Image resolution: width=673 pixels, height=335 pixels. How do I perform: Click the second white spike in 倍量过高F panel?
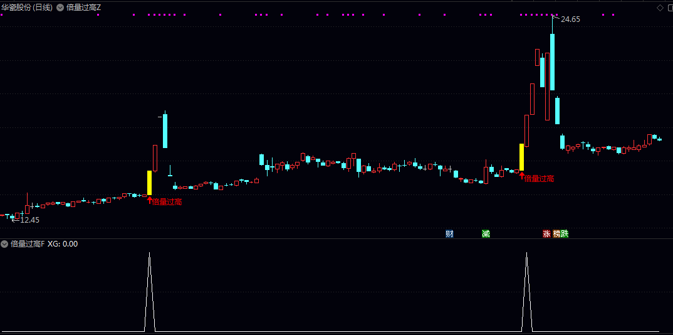526,292
